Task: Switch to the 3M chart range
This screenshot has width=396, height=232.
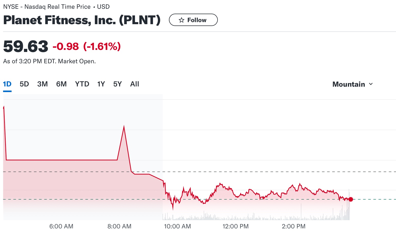Action: click(42, 84)
